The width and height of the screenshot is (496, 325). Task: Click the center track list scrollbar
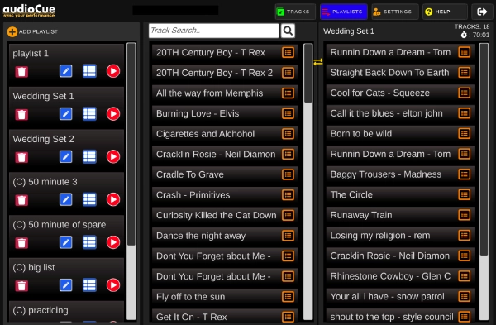308,73
